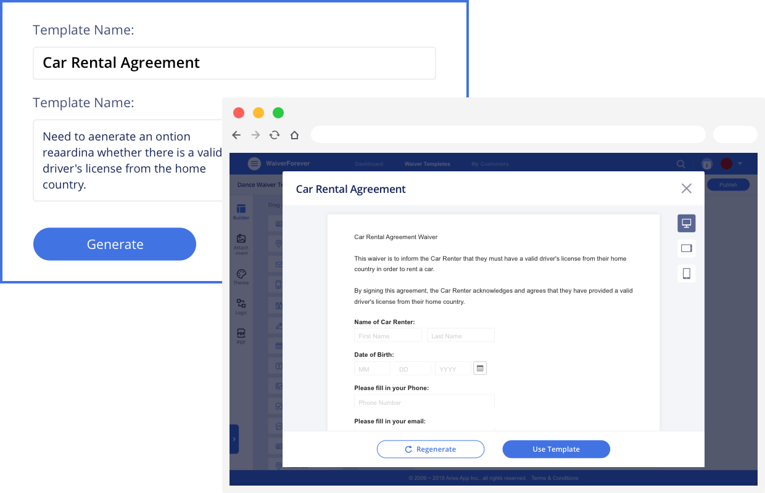
Task: Switch preview to mobile phone view
Action: [x=686, y=273]
